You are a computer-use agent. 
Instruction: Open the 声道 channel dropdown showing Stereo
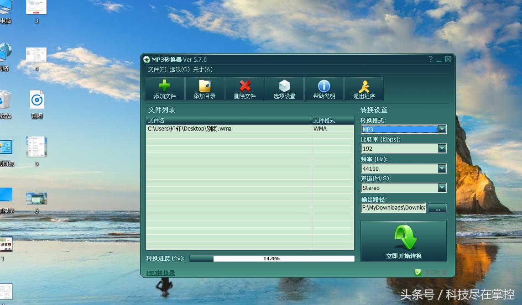click(x=442, y=188)
